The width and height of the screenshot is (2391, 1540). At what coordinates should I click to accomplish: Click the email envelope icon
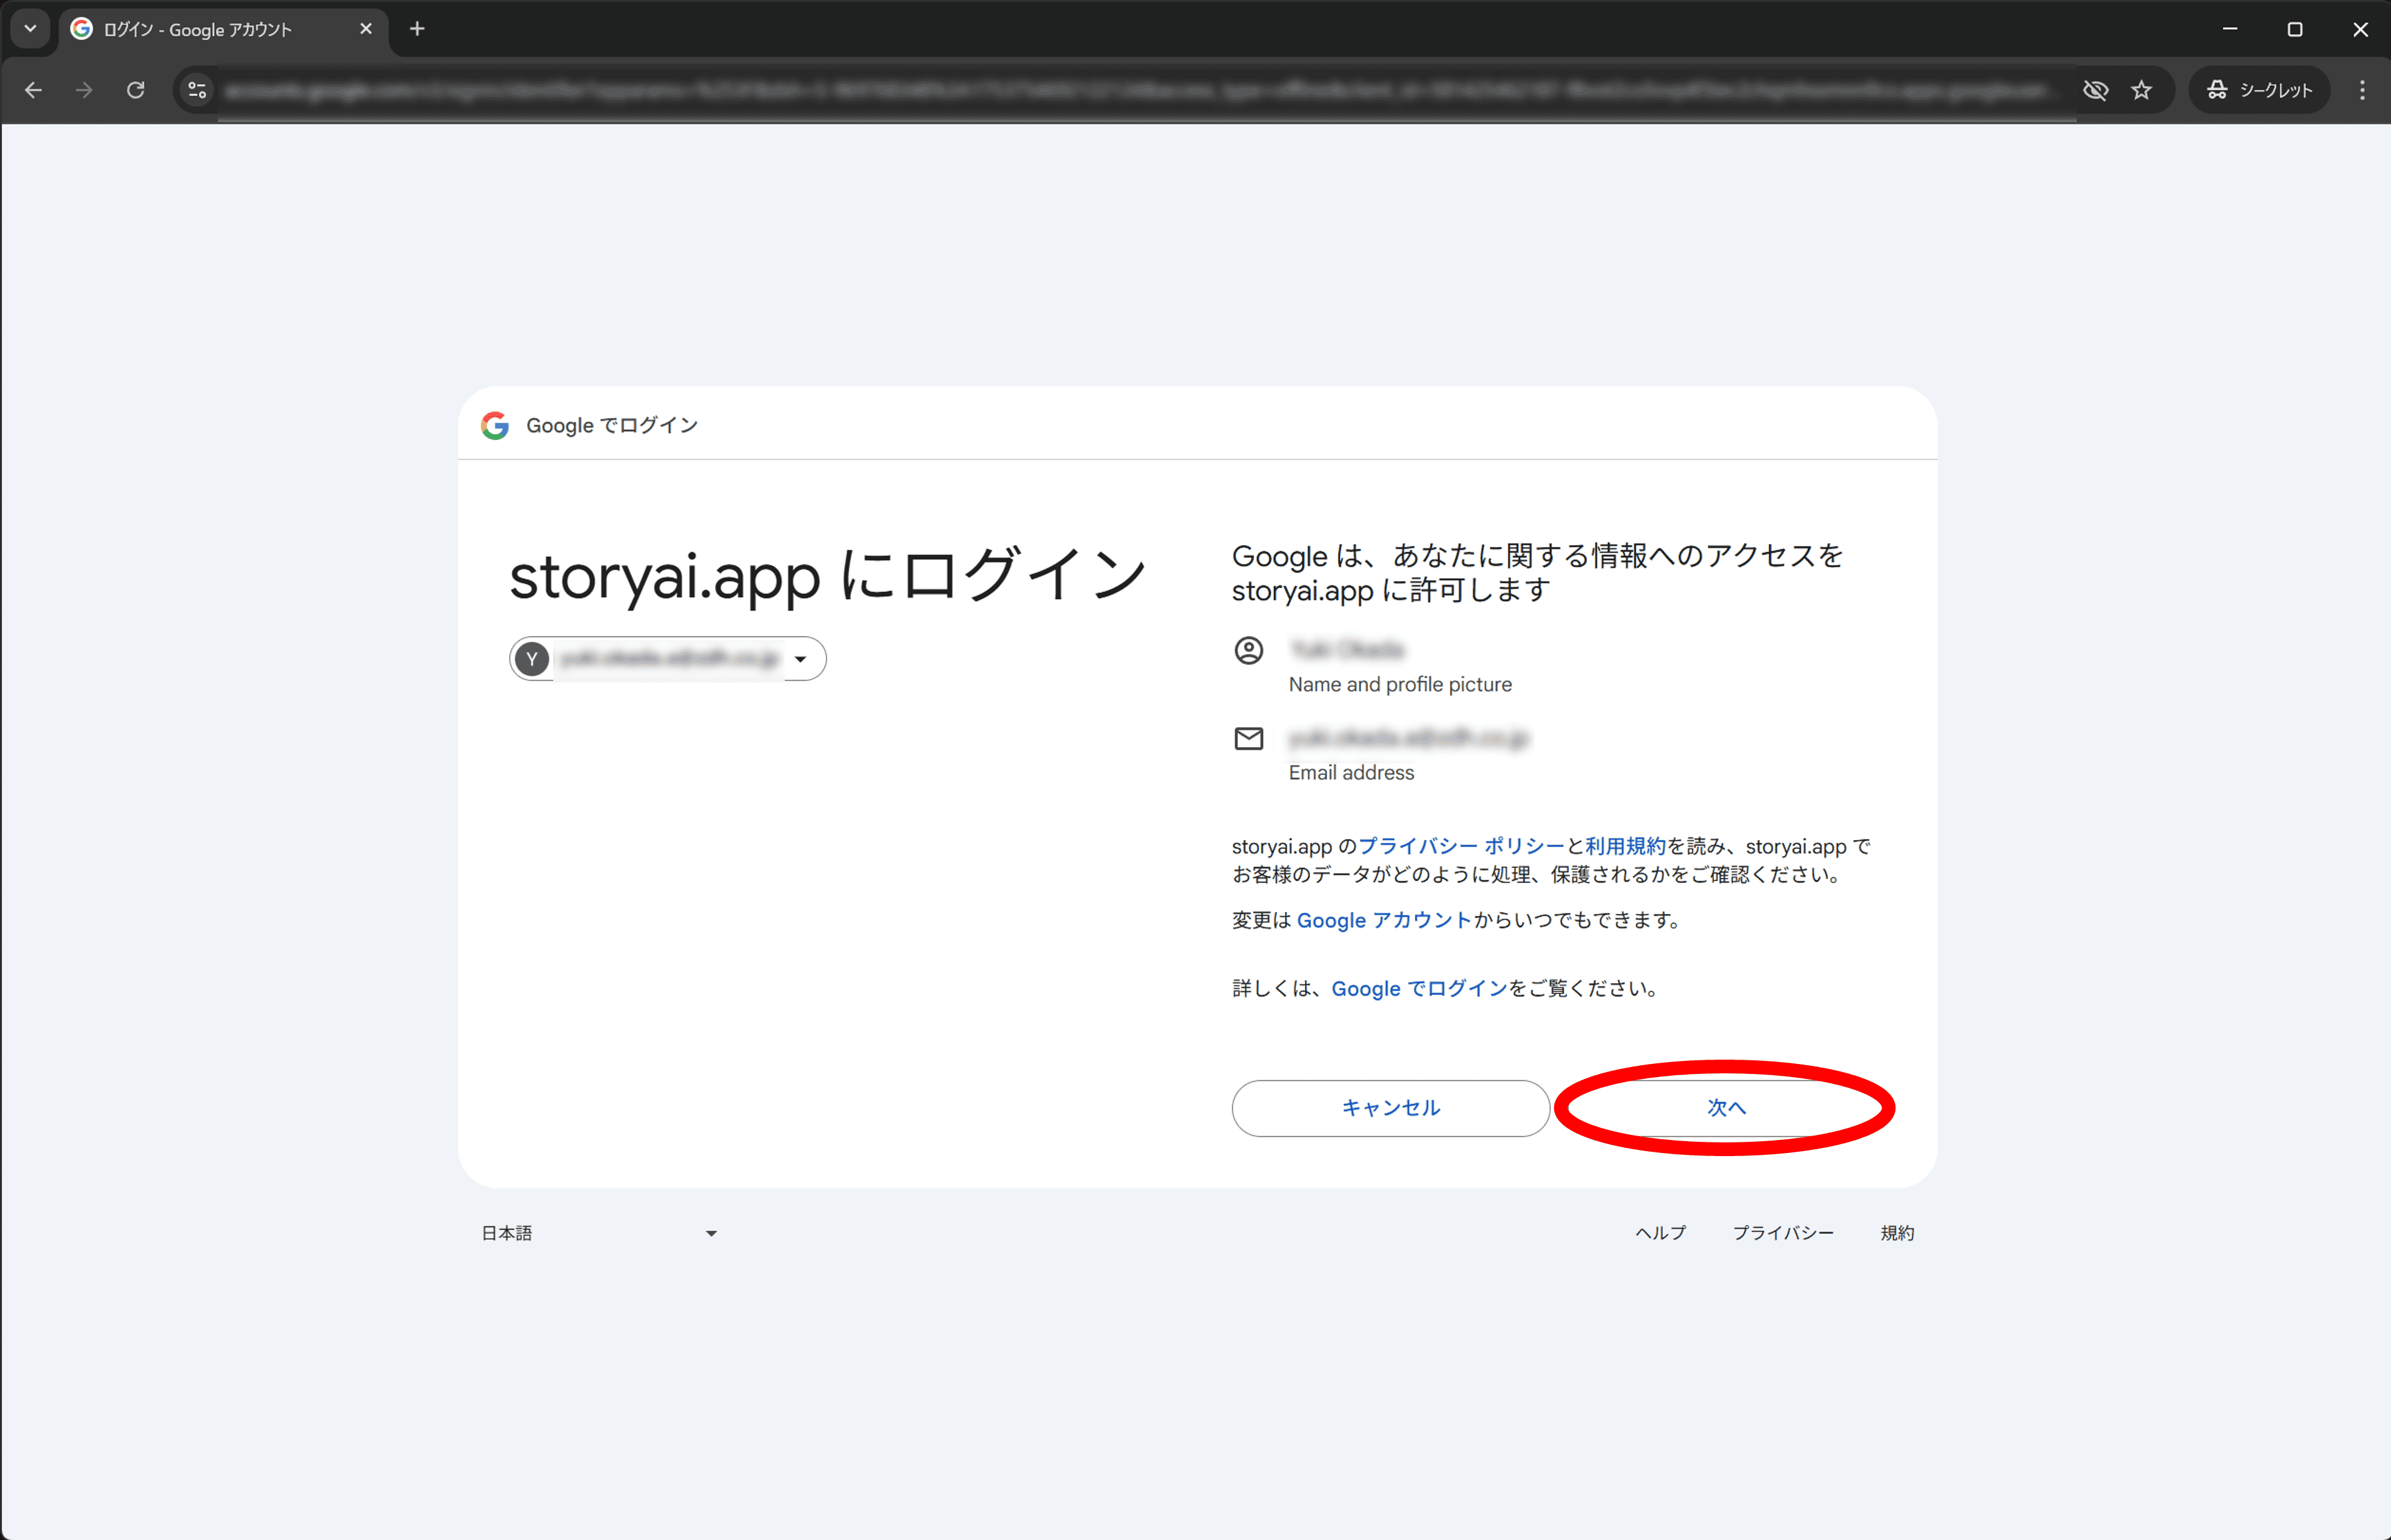pos(1249,739)
